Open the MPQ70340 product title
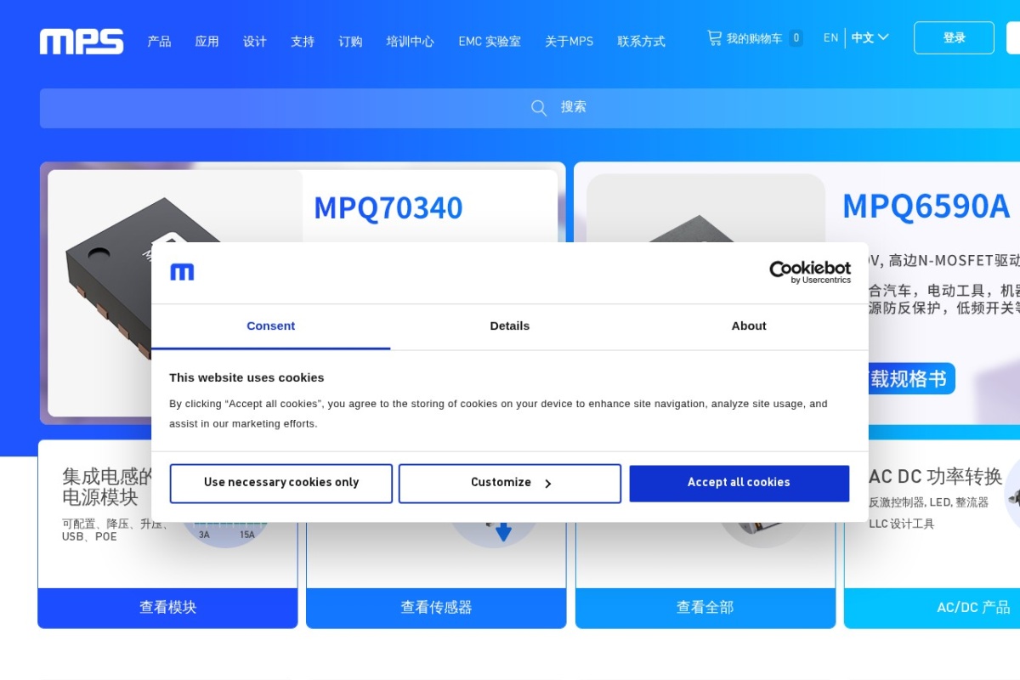The width and height of the screenshot is (1020, 680). pos(388,208)
